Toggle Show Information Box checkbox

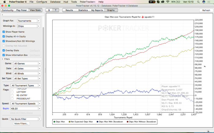tap(4, 55)
